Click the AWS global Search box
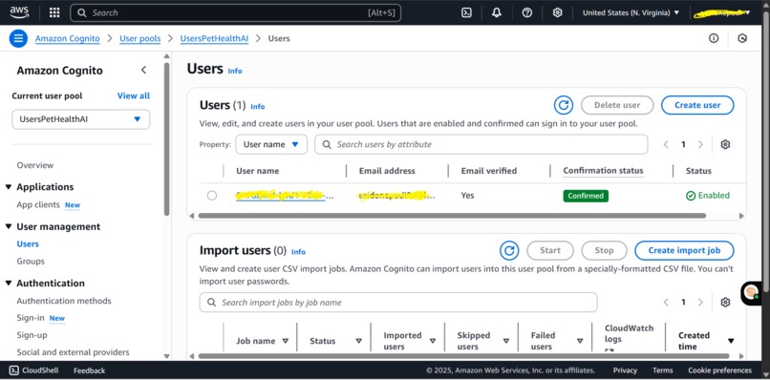This screenshot has width=770, height=380. point(236,12)
